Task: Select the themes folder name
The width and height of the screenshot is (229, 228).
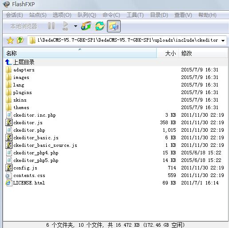Action: point(21,107)
